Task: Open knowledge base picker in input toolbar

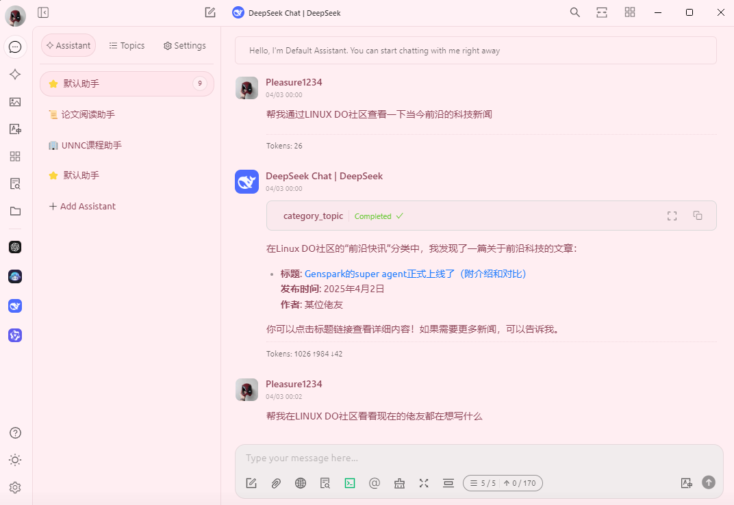Action: point(325,483)
